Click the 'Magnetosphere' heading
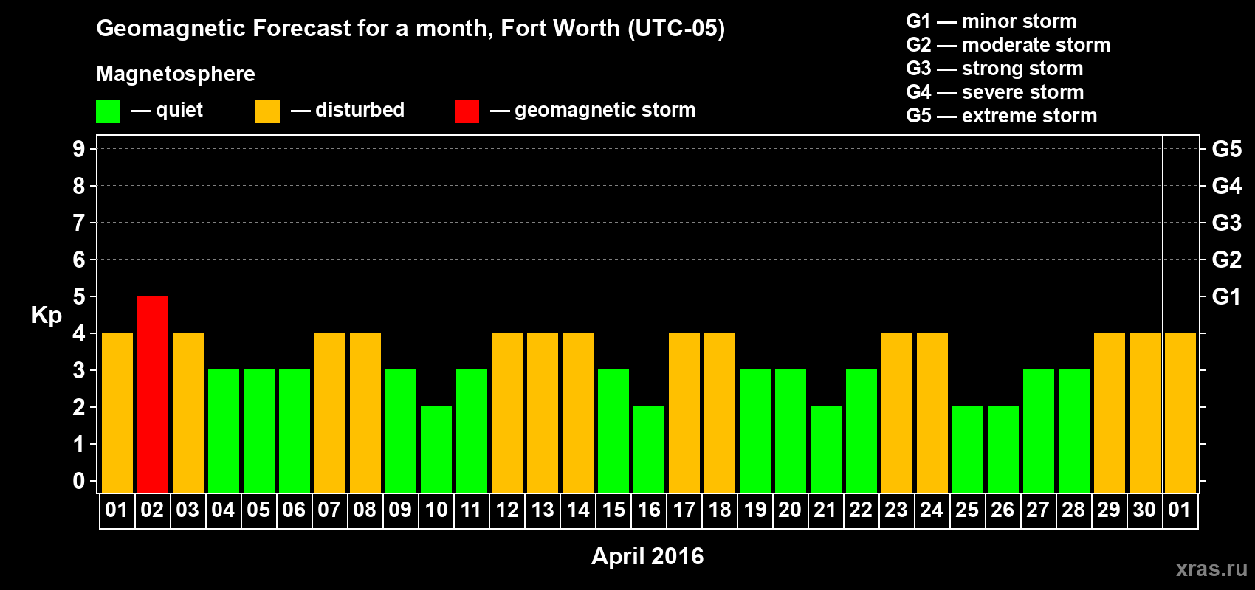This screenshot has width=1255, height=590. (x=176, y=74)
